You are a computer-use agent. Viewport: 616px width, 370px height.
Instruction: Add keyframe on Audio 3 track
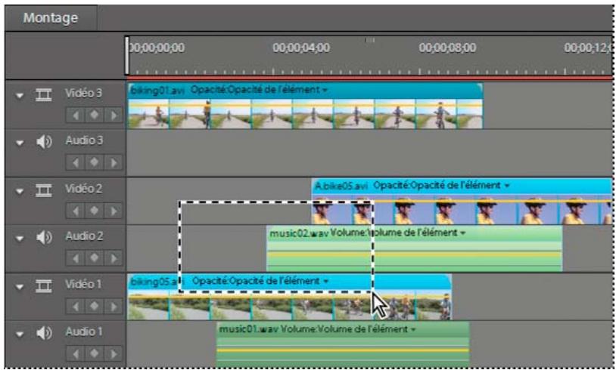tap(95, 162)
